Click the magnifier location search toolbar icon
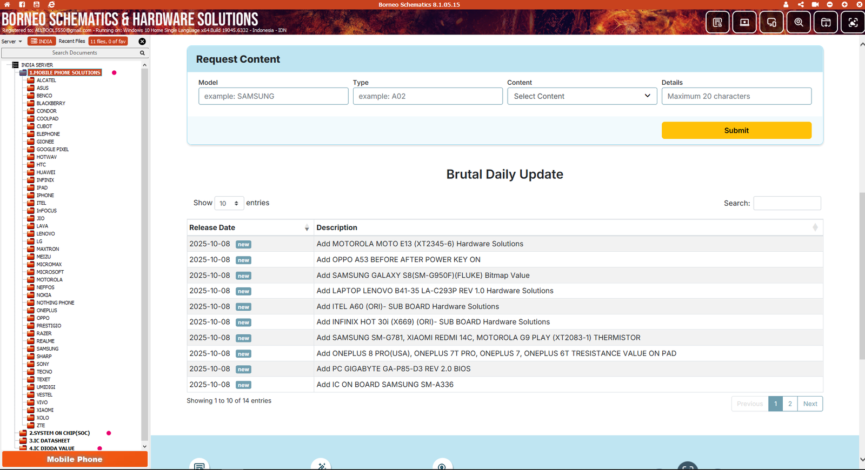The image size is (865, 470). pos(799,22)
